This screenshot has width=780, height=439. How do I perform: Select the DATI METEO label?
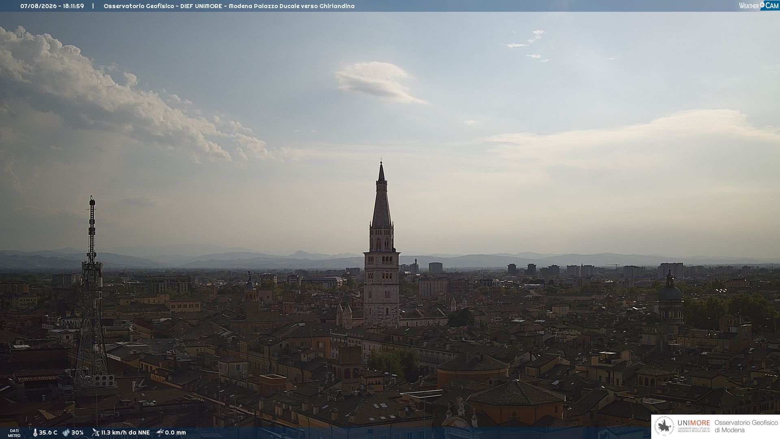(x=14, y=433)
